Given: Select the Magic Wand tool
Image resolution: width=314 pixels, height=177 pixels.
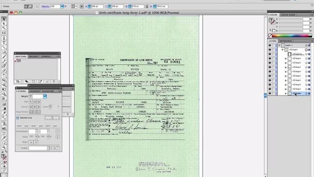Looking at the screenshot, I should point(4,28).
